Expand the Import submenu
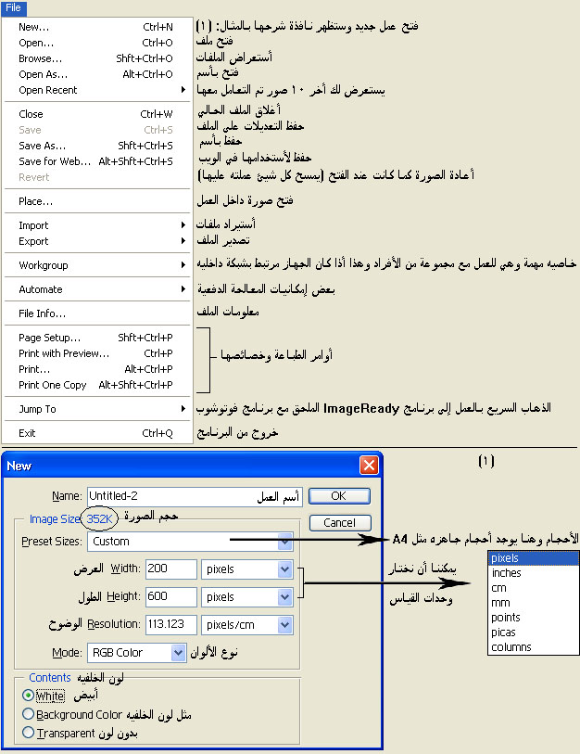The height and width of the screenshot is (754, 580). (x=96, y=225)
